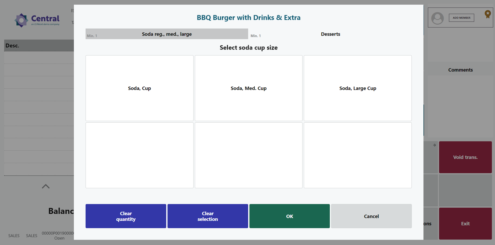Image resolution: width=495 pixels, height=245 pixels.
Task: Open the Soda reg., med., large tab
Action: 167,34
